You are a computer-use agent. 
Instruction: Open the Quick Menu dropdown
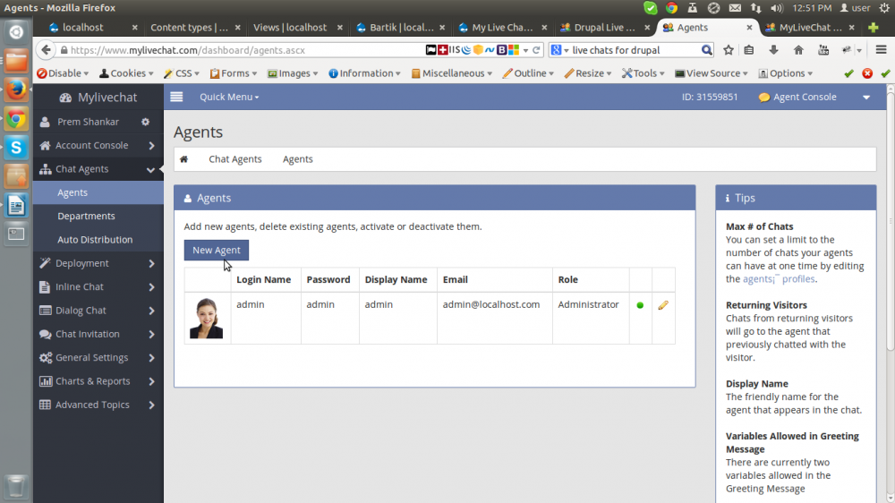pos(229,97)
